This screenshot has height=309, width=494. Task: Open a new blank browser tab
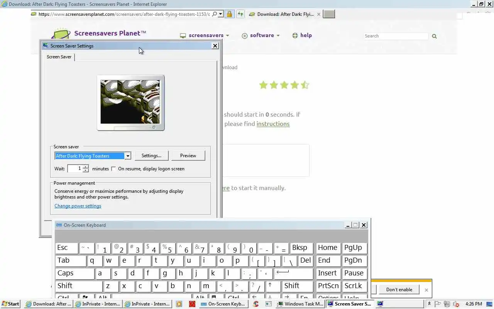click(x=329, y=14)
